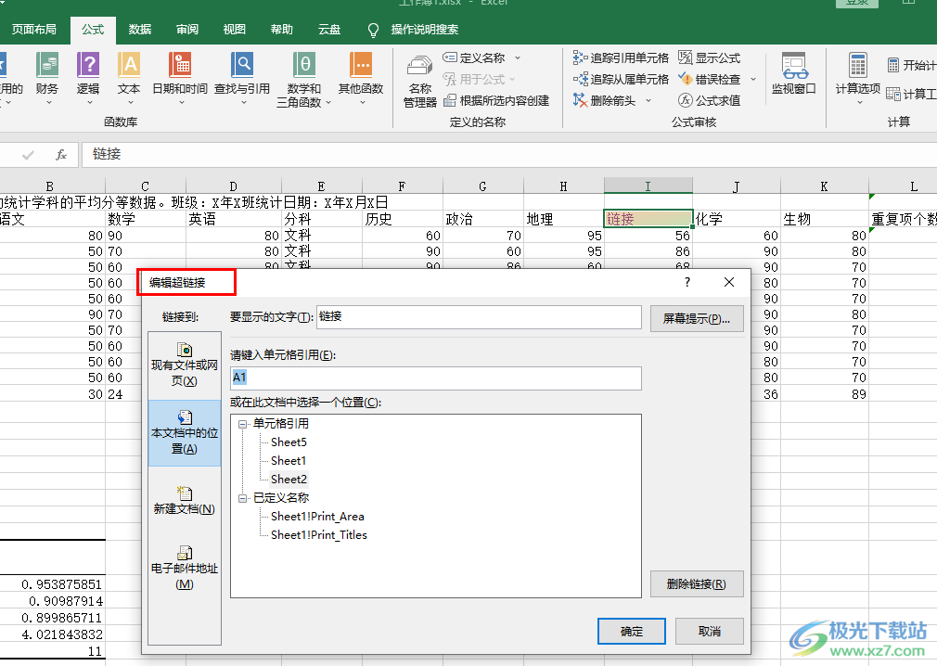Select column I header

[x=648, y=186]
